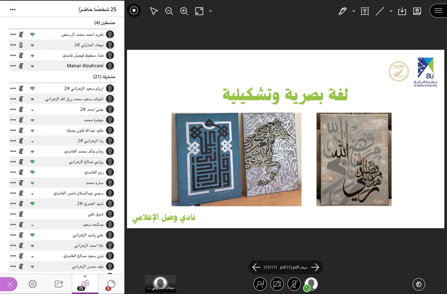The image size is (447, 294).
Task: Click the download tray icon
Action: 402,11
